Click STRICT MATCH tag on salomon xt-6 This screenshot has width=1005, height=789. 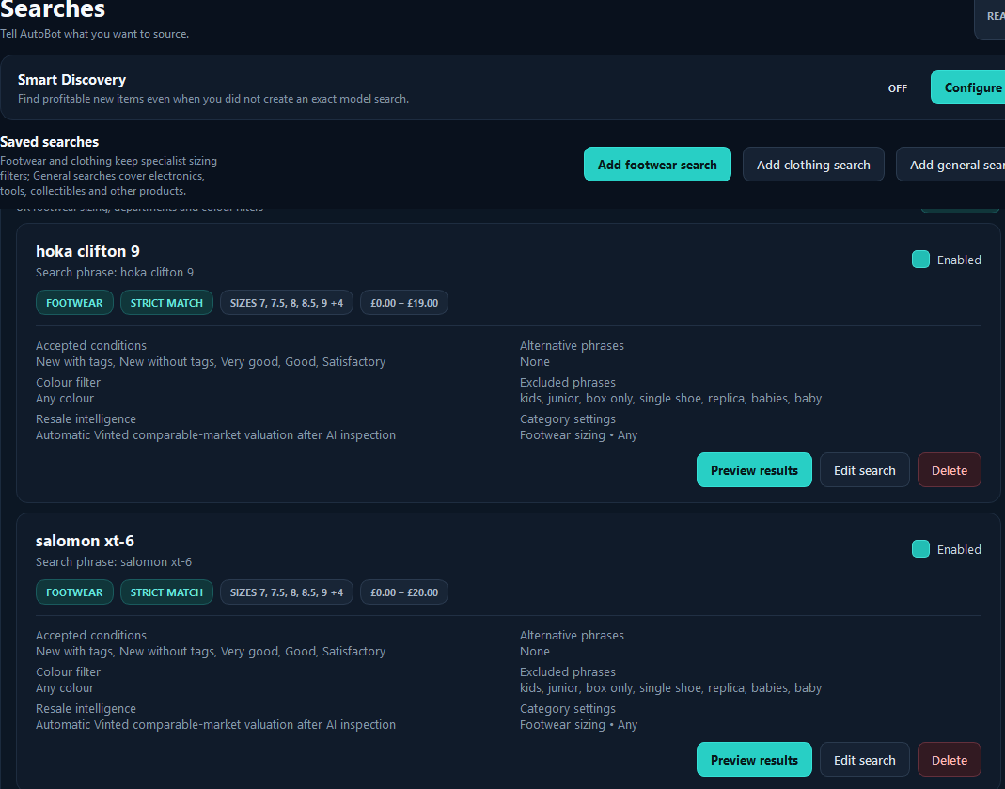[166, 592]
